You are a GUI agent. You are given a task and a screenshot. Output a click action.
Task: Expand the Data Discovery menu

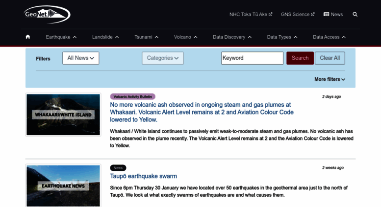pos(232,37)
